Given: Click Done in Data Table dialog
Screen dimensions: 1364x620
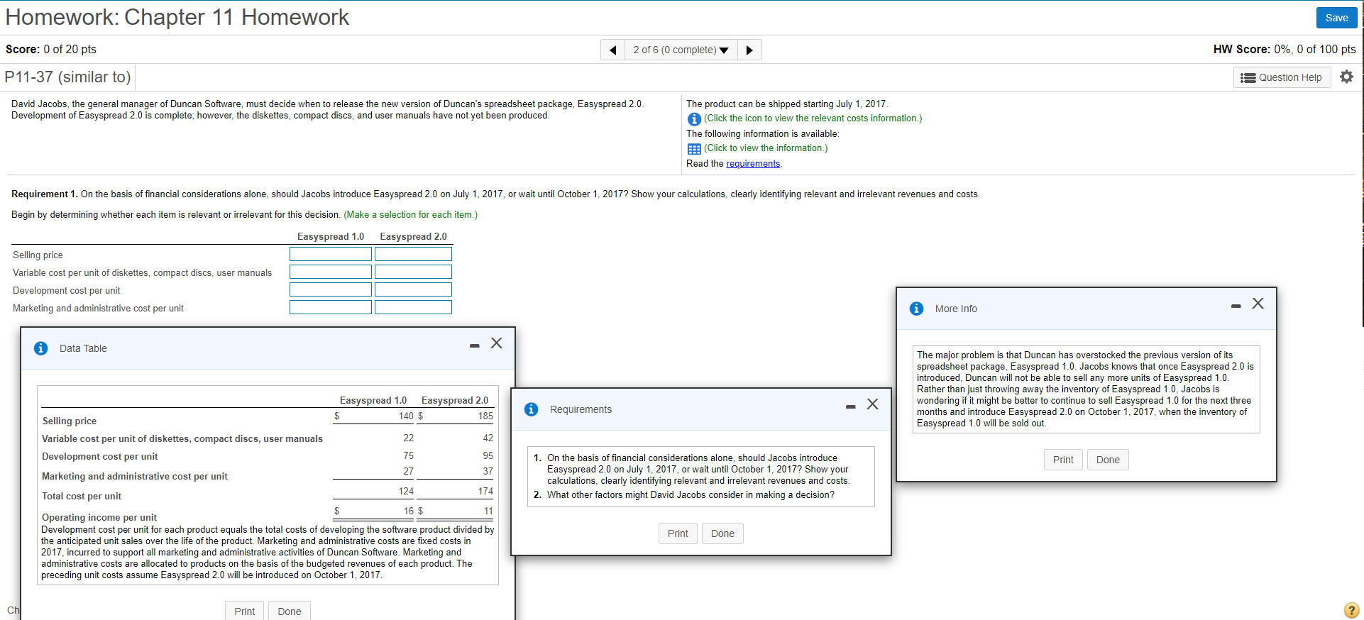Looking at the screenshot, I should click(x=289, y=611).
